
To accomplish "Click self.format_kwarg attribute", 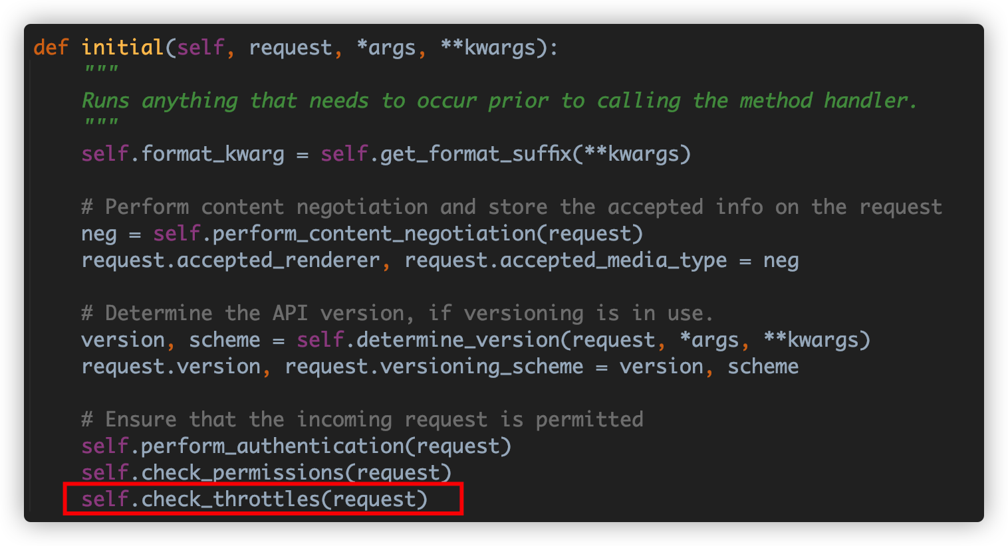I will [x=183, y=154].
